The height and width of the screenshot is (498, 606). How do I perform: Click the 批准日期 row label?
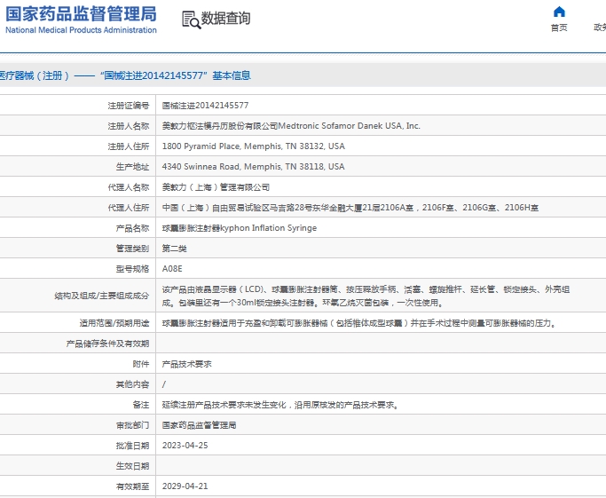(x=132, y=446)
